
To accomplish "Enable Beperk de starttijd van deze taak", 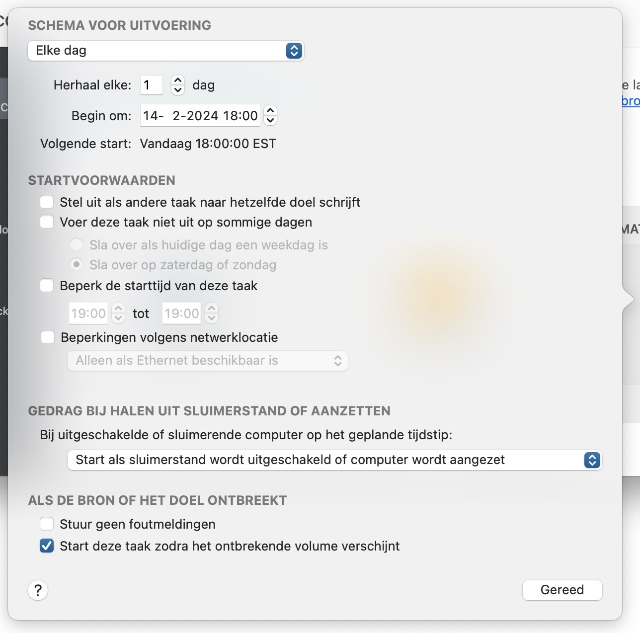I will (47, 286).
